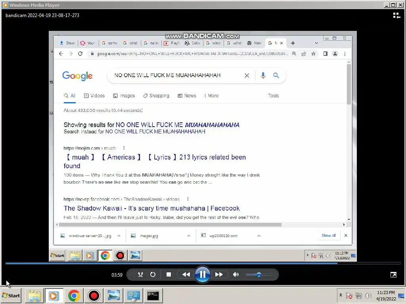The image size is (406, 304).
Task: Skip to the next track
Action: coord(219,275)
